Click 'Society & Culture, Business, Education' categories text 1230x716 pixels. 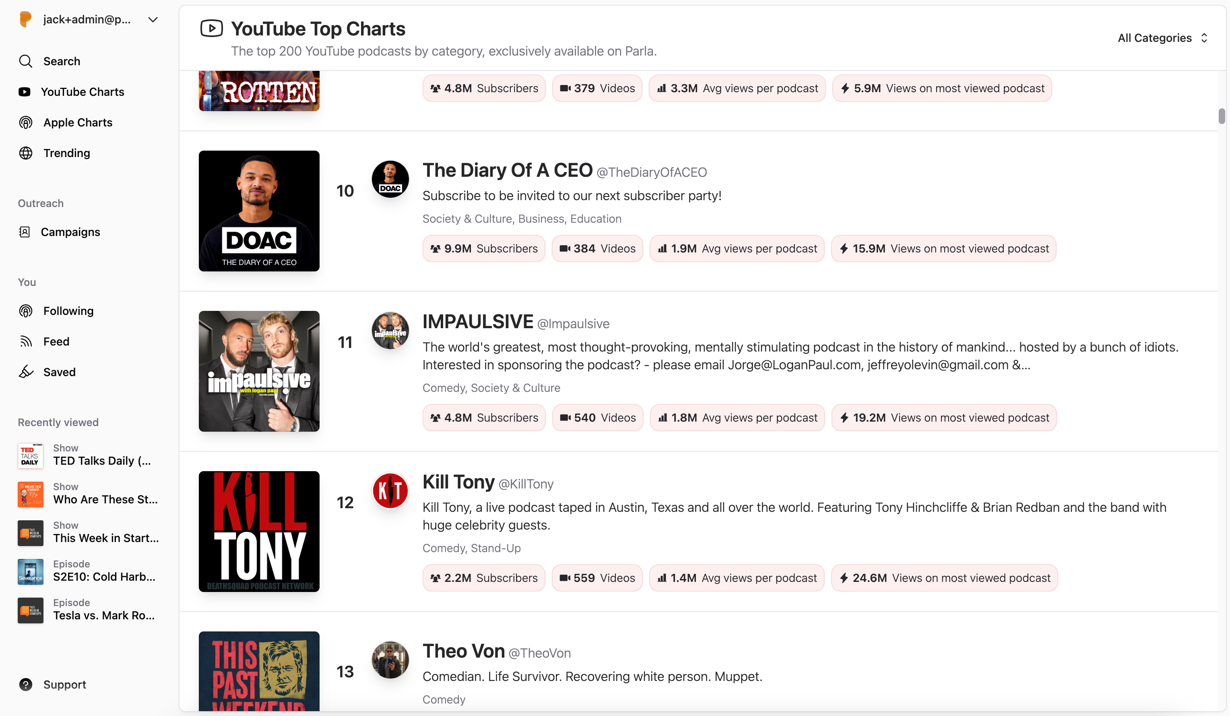pos(522,219)
